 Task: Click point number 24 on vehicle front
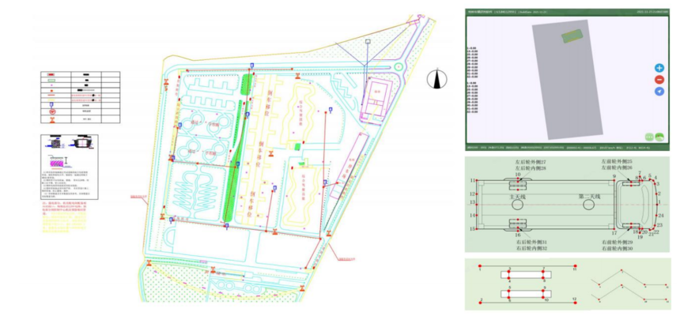pos(661,216)
